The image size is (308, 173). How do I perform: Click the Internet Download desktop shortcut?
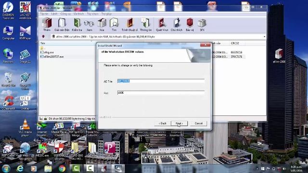tap(42, 129)
